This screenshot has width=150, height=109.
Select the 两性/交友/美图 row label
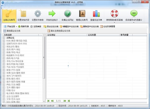click(13, 85)
